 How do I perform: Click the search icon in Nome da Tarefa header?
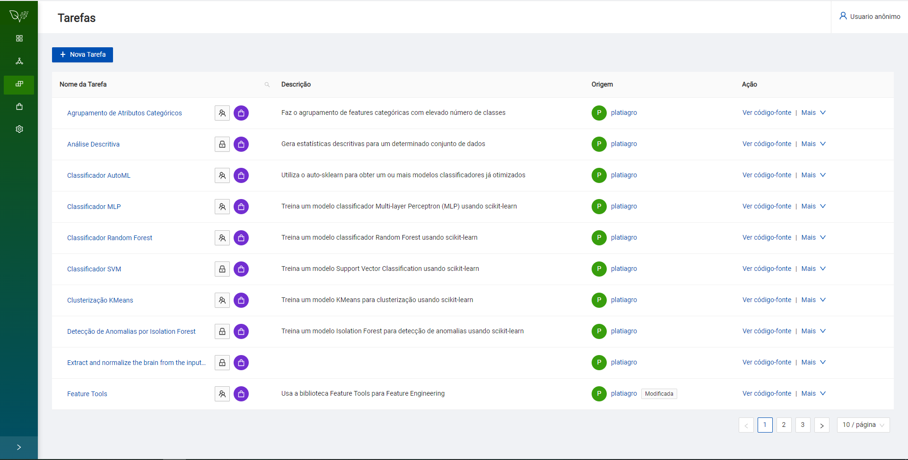[x=267, y=85]
